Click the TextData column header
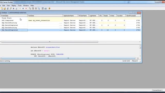Image resolution: width=165 pixels, height=93 pixels. (45, 16)
